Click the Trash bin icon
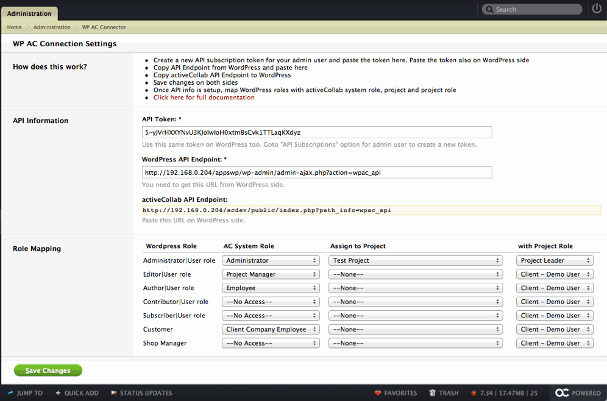The height and width of the screenshot is (401, 607). click(x=433, y=393)
